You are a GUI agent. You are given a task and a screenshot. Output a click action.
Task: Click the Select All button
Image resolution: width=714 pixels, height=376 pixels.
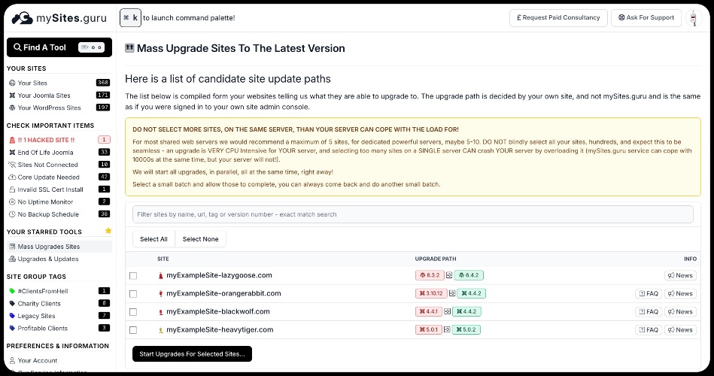click(x=153, y=239)
